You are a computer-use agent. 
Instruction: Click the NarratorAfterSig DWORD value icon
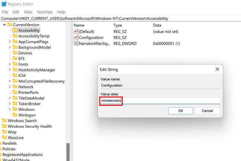pos(76,43)
